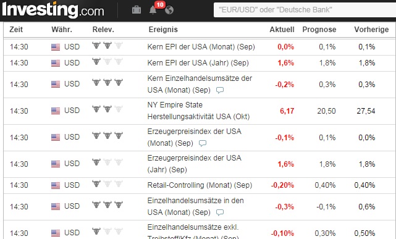The height and width of the screenshot is (239, 396).
Task: Open Retail-Controlling (Monat) (Sep) event
Action: [x=200, y=185]
